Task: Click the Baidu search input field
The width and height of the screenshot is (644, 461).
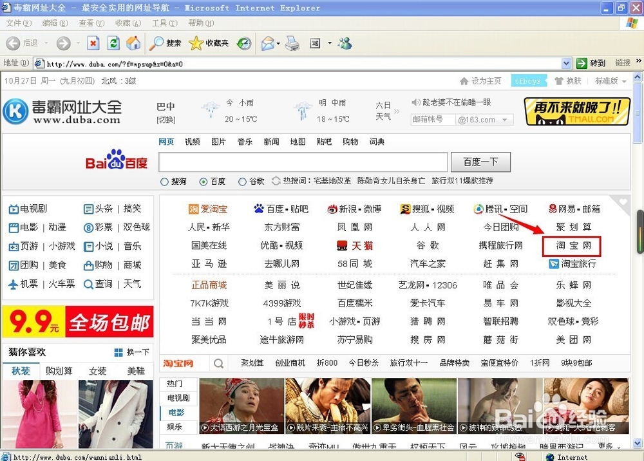Action: click(303, 162)
